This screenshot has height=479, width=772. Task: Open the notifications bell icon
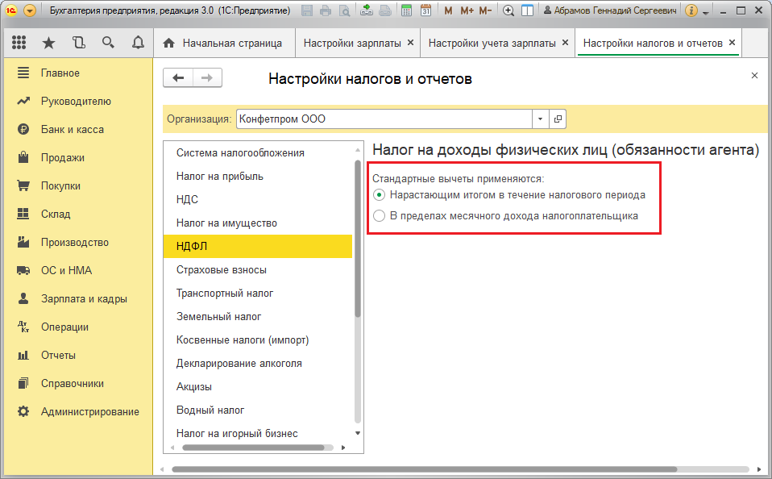(138, 43)
